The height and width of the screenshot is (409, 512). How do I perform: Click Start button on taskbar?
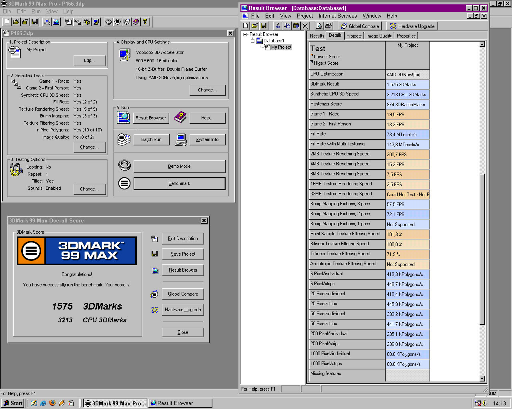[13, 403]
